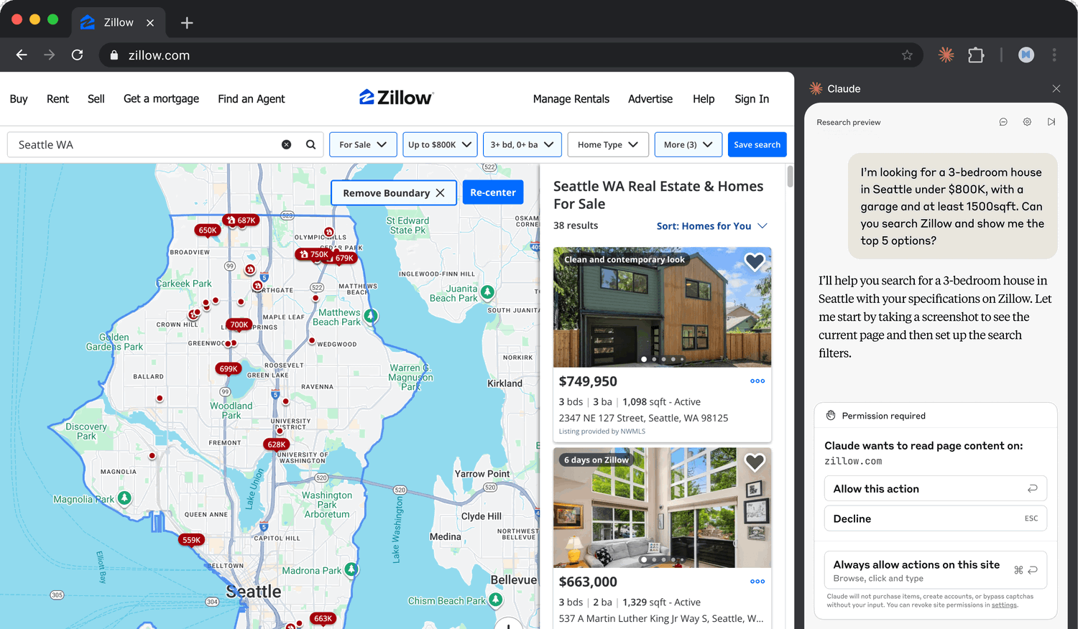Open the 628K map price marker

click(277, 444)
